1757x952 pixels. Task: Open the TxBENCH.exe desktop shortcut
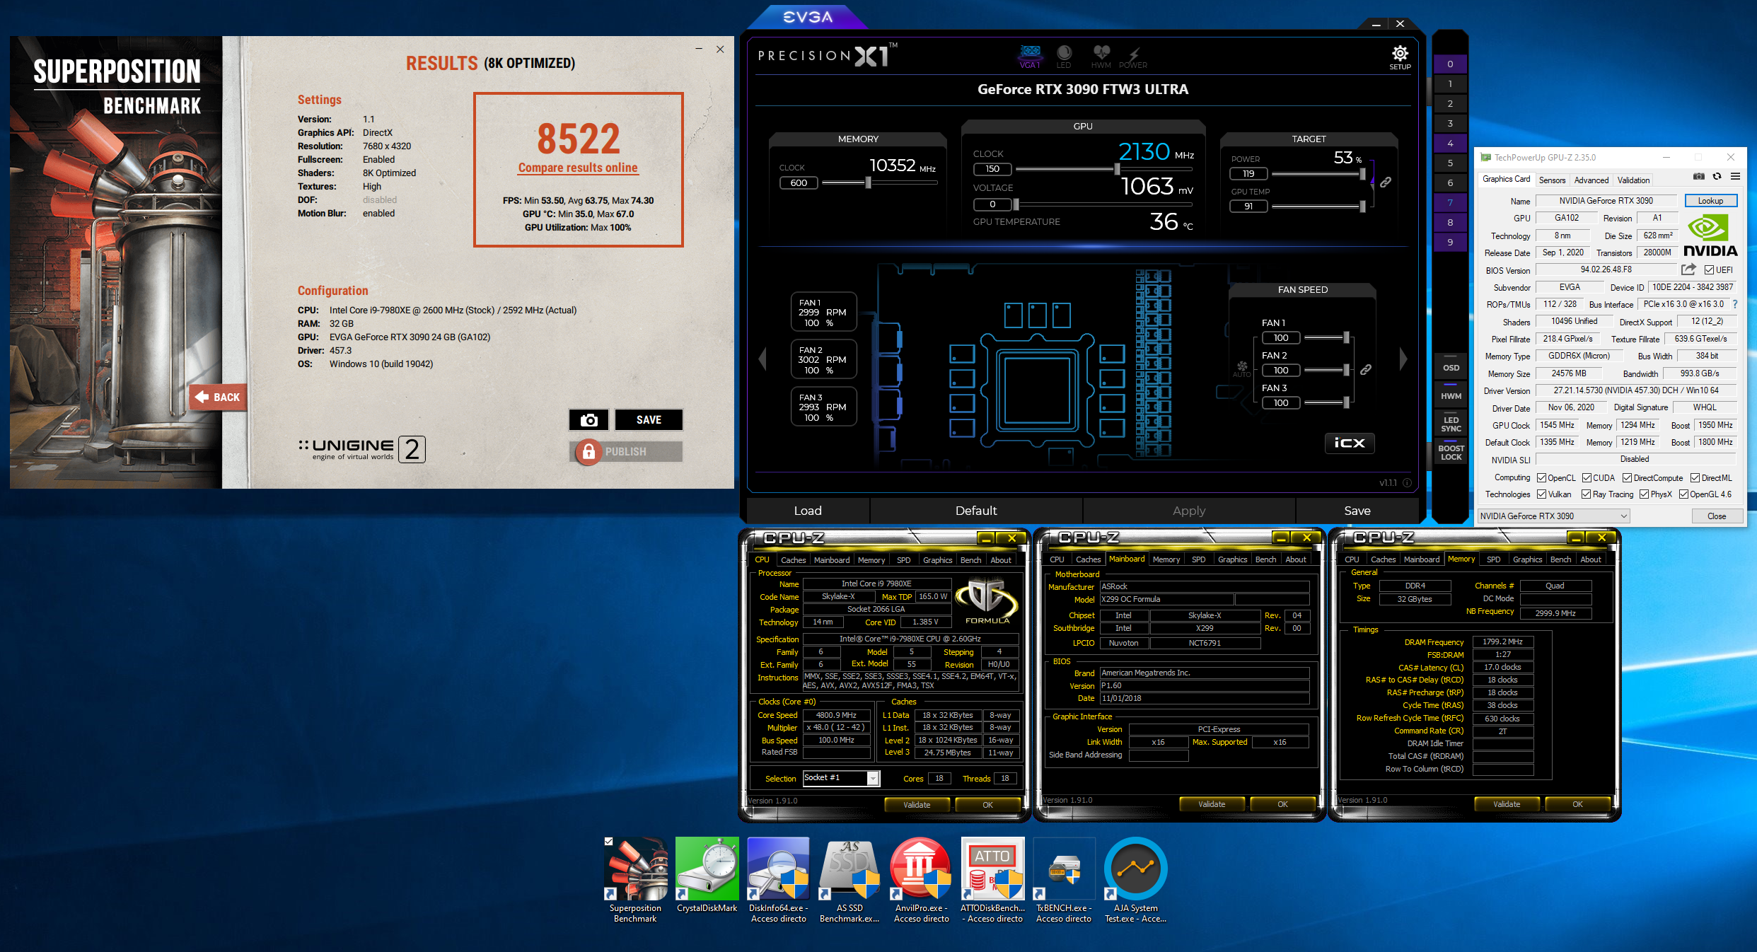(1064, 881)
